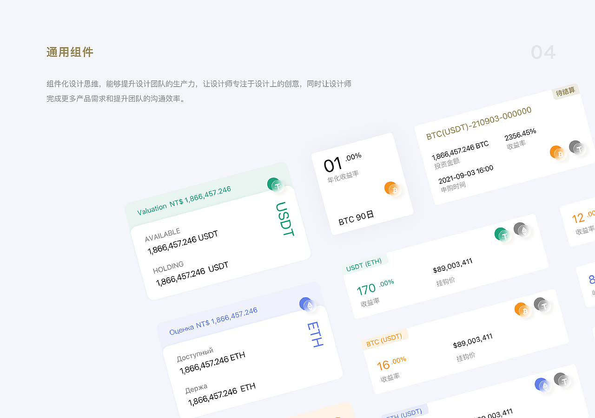595x418 pixels.
Task: Click the 年化收益率 label
Action: 343,176
